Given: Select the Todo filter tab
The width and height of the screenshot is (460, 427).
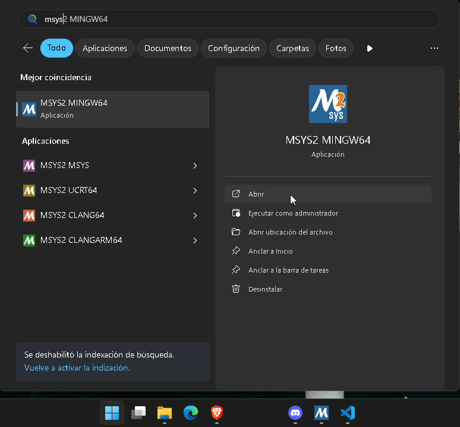Looking at the screenshot, I should (56, 48).
